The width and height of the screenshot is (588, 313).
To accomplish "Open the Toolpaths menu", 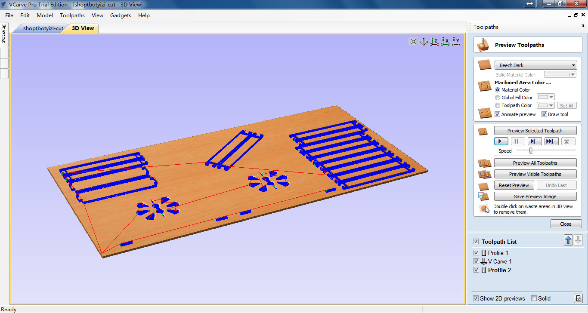I will (x=72, y=15).
